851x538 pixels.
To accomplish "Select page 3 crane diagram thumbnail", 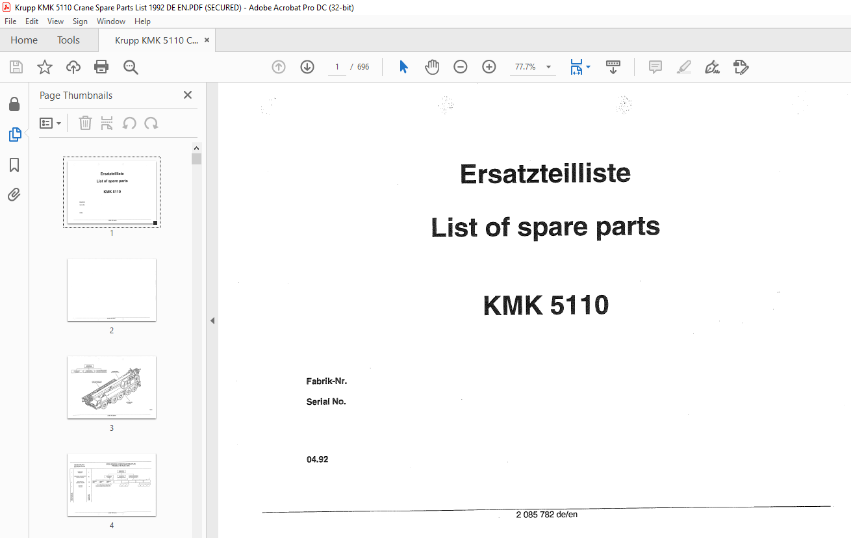I will [112, 387].
